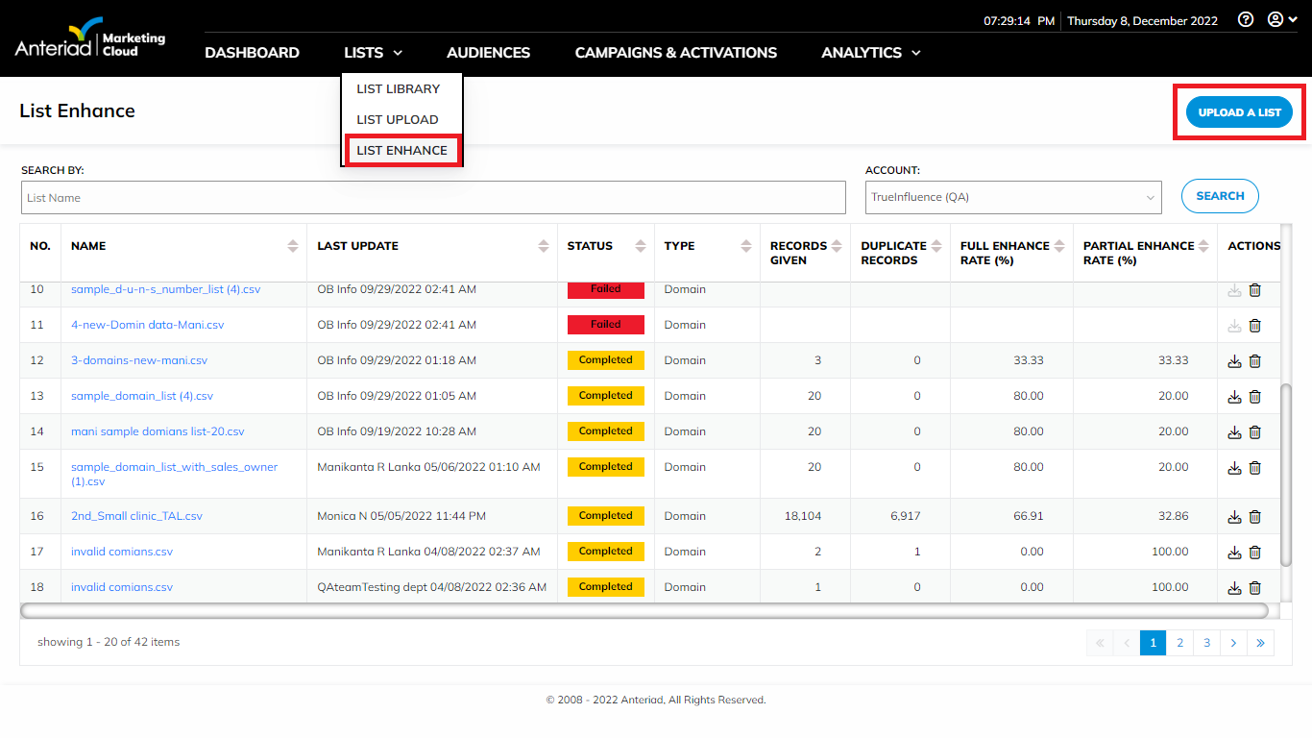Sort by Full Enhance Rate arrows
1312x738 pixels.
tap(1059, 246)
